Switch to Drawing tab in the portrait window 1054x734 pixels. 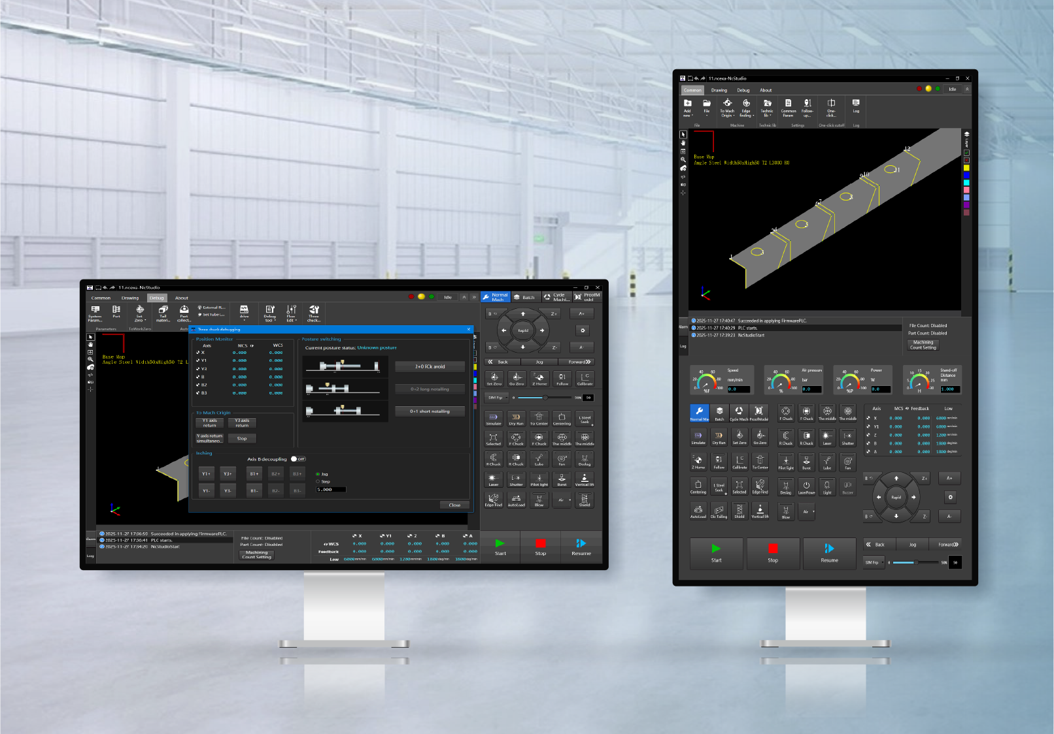click(x=719, y=90)
